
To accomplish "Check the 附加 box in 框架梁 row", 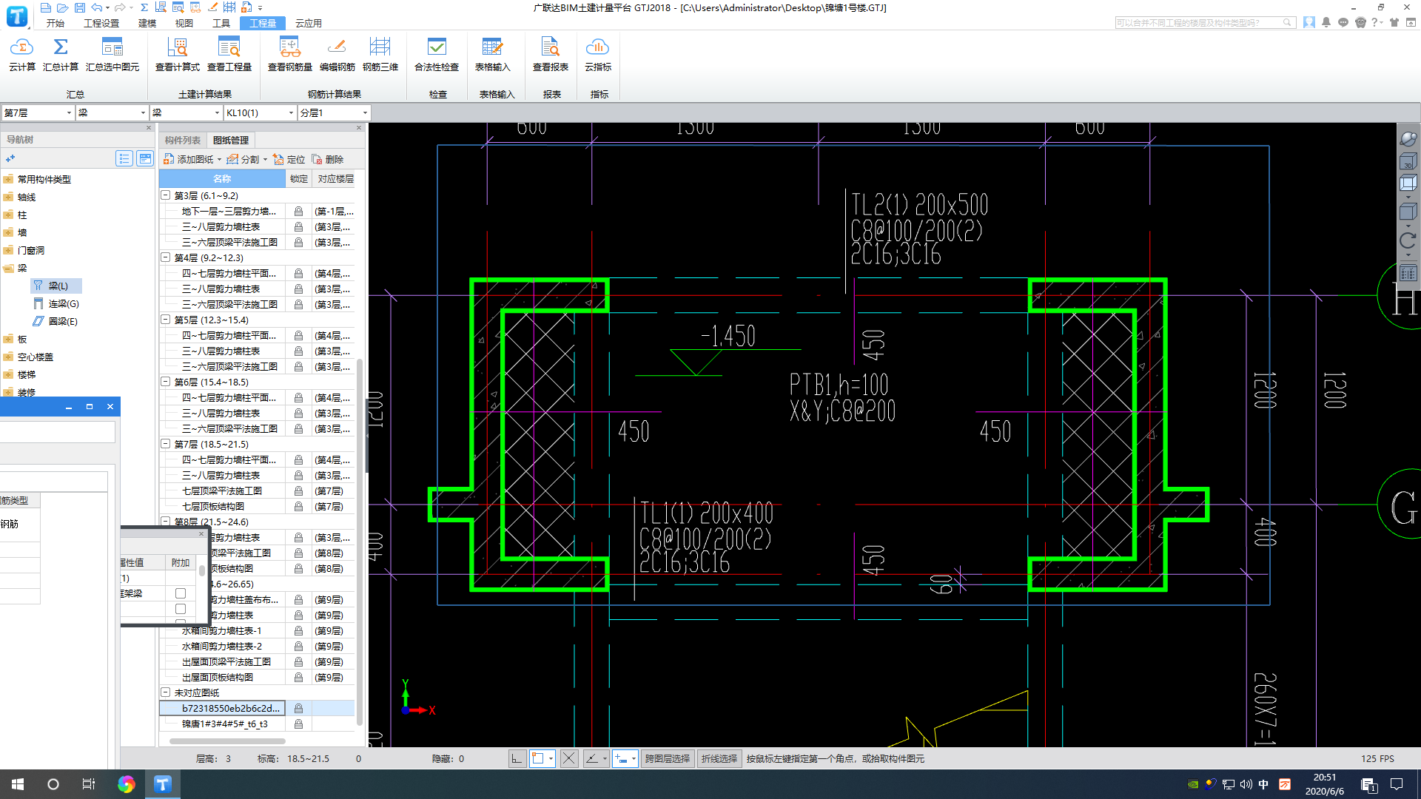I will pos(180,593).
